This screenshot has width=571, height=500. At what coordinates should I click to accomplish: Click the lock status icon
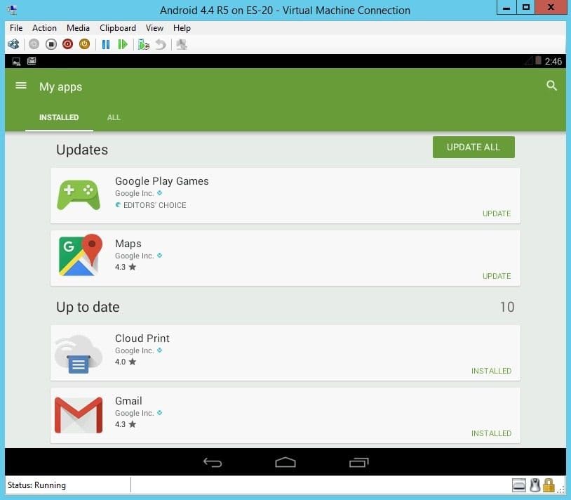(549, 485)
